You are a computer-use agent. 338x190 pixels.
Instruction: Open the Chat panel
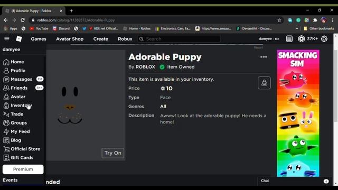coord(265,180)
